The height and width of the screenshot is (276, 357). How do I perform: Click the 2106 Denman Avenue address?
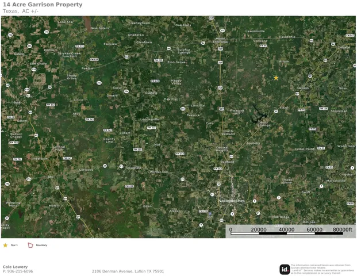128,271
